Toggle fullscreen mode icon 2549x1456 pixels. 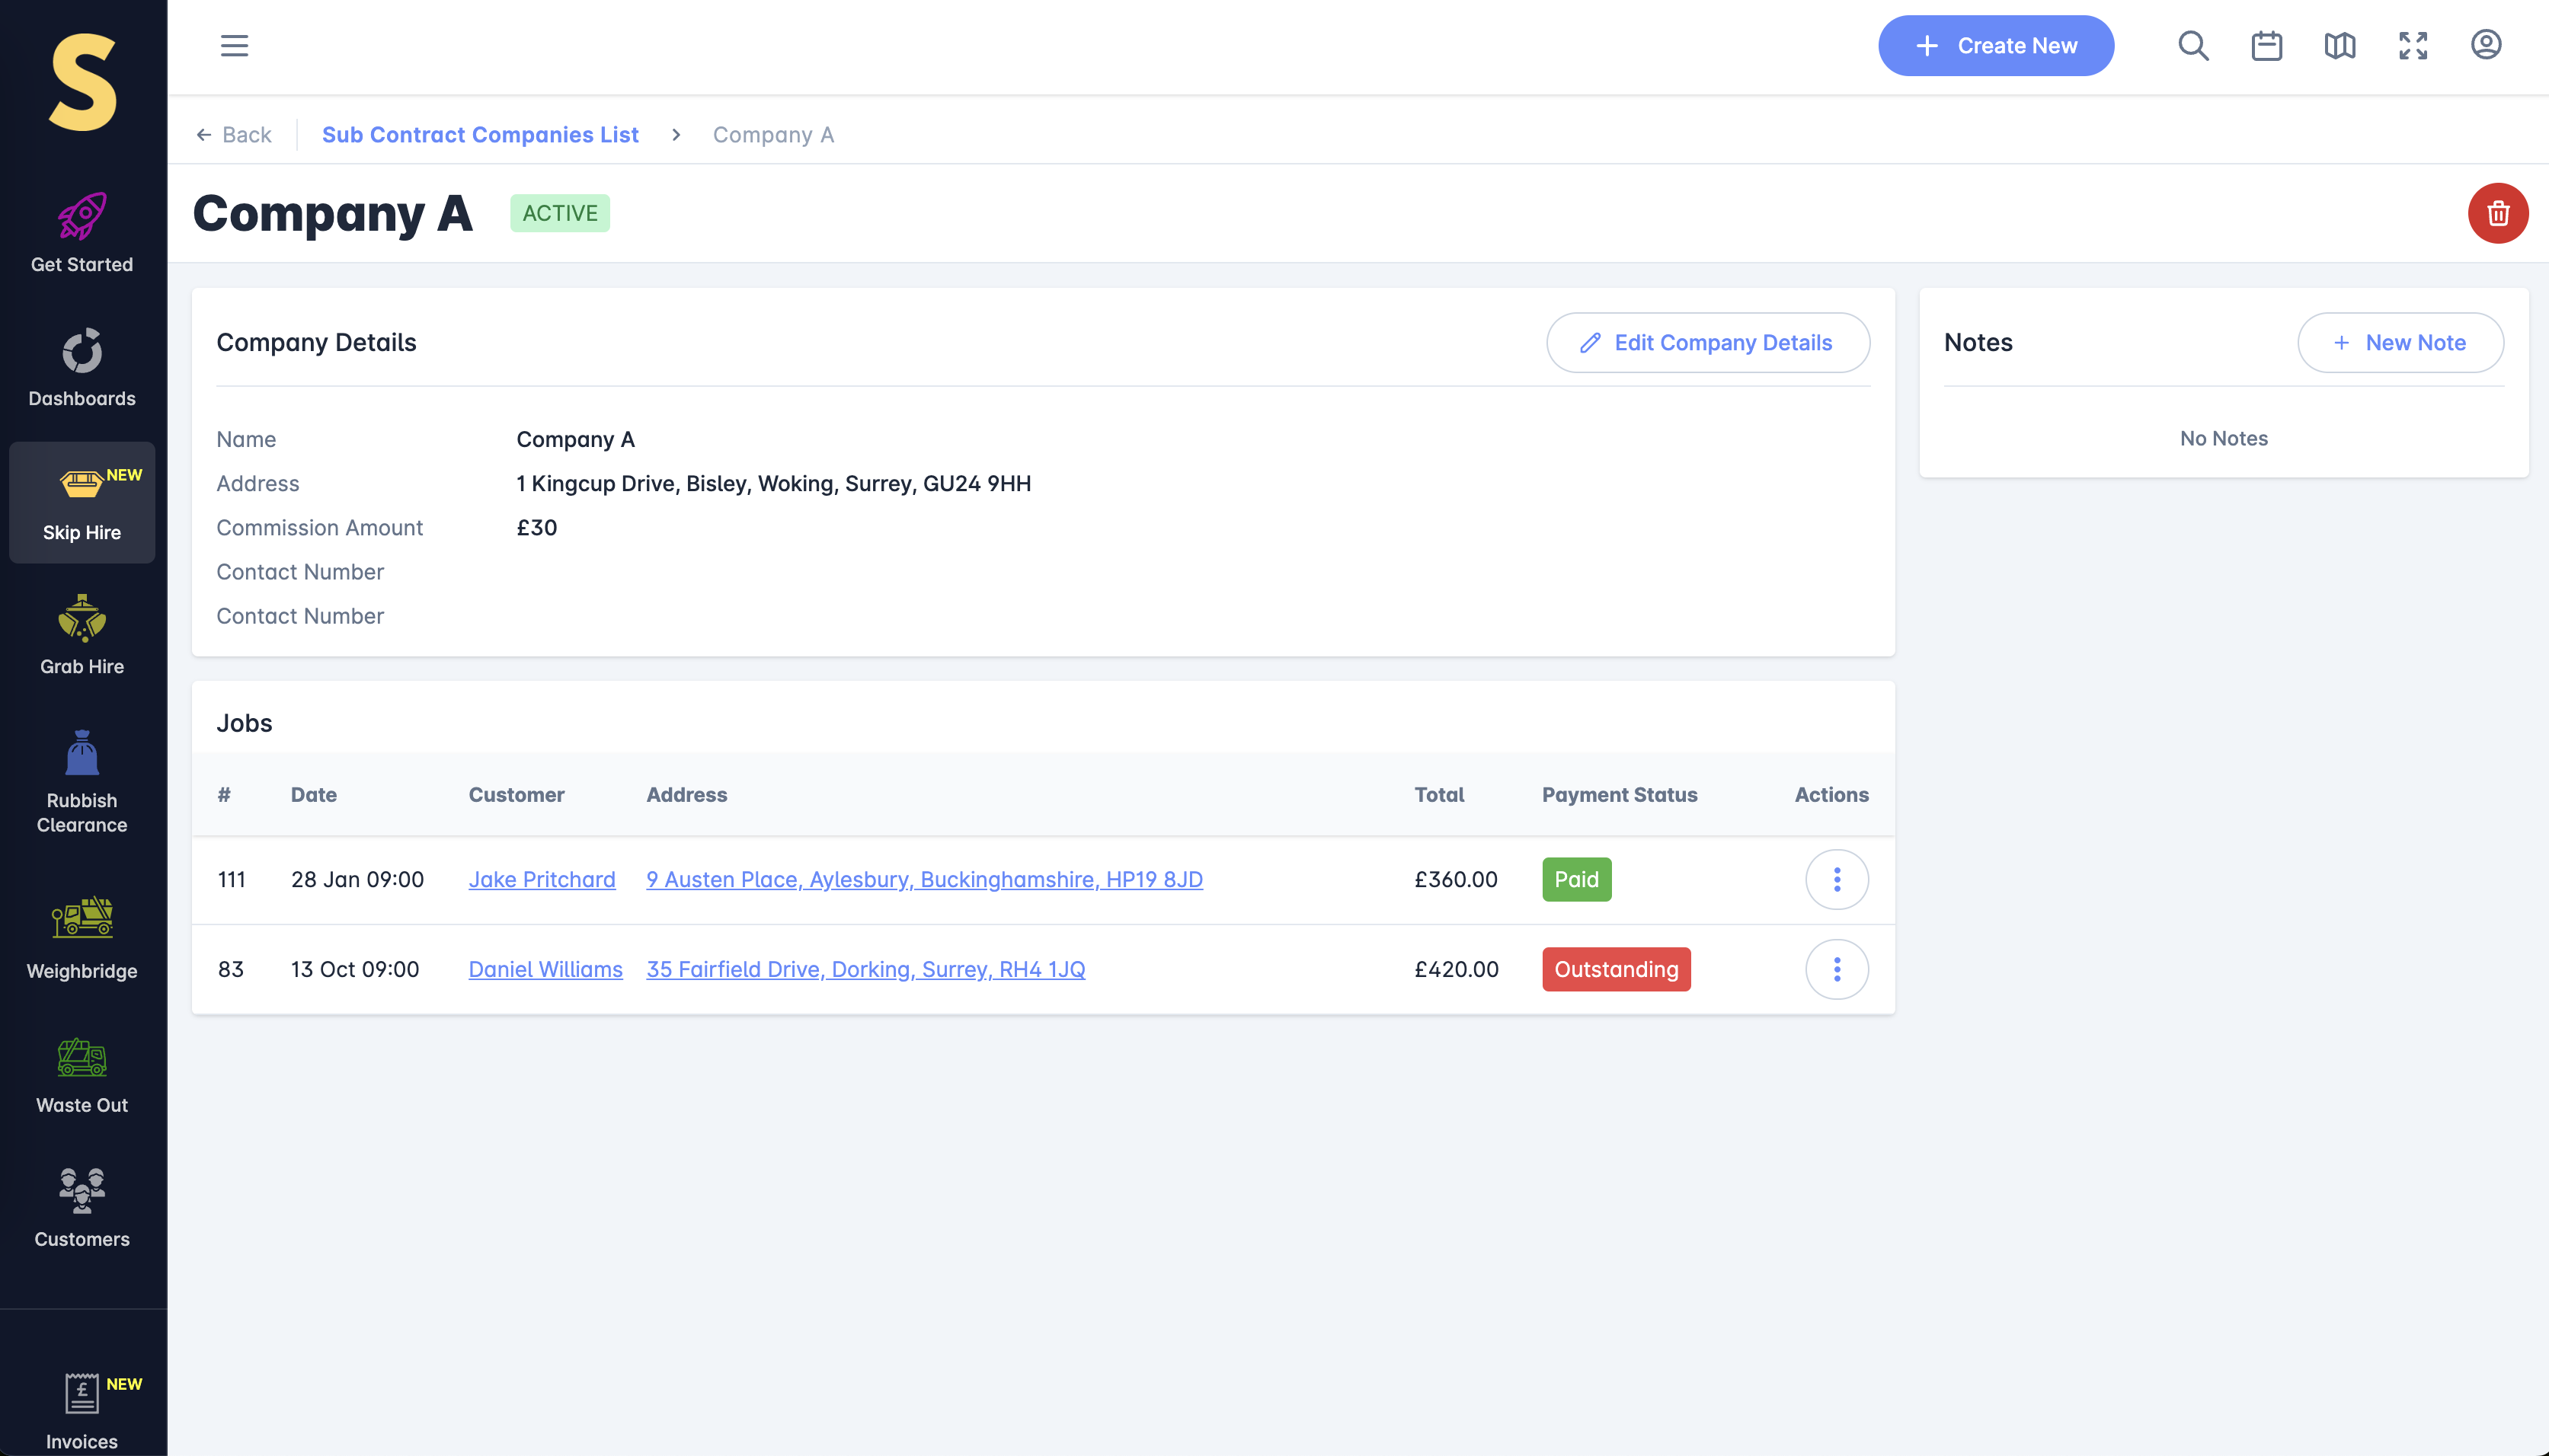point(2413,46)
